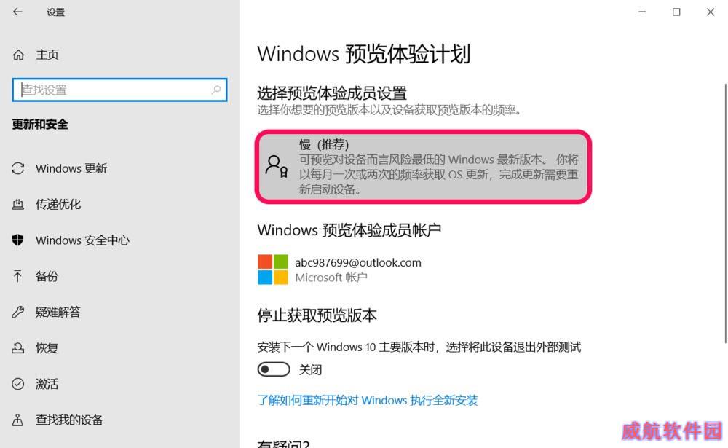Screen dimensions: 728x448
Task: Click the search magnifier icon
Action: click(x=216, y=90)
